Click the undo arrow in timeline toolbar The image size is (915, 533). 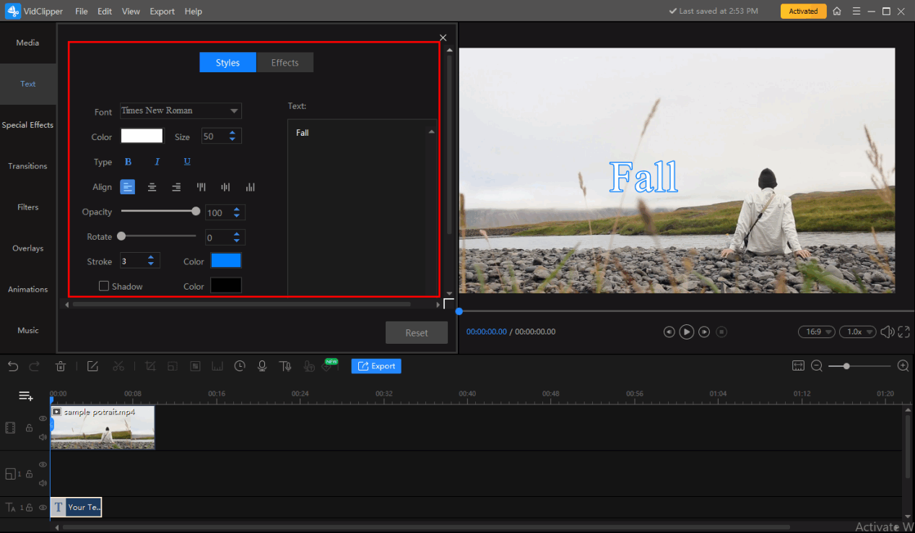click(x=13, y=366)
